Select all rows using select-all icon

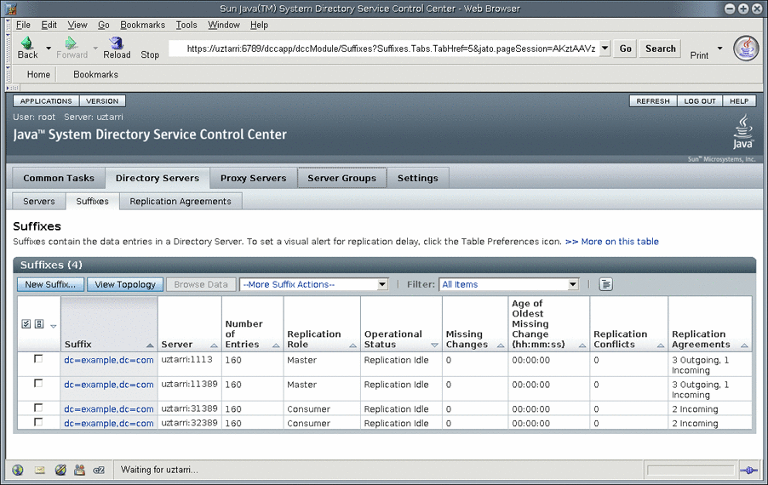(26, 324)
